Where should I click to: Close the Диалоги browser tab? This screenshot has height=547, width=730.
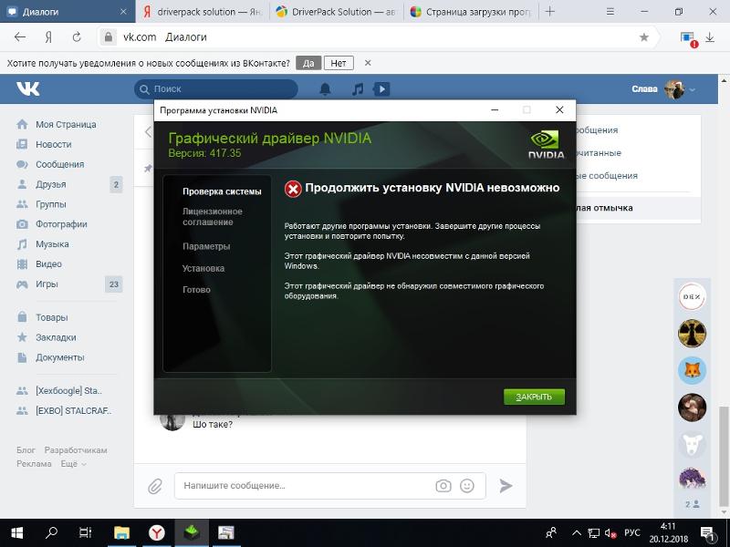[123, 12]
